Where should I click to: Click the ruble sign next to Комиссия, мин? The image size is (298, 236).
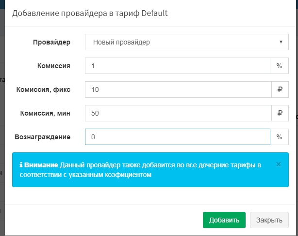pos(279,113)
